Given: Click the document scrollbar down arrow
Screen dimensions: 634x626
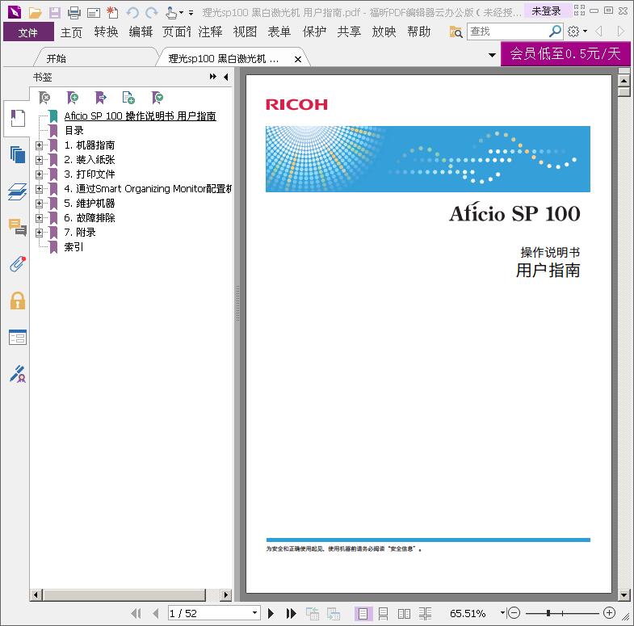Looking at the screenshot, I should [624, 594].
